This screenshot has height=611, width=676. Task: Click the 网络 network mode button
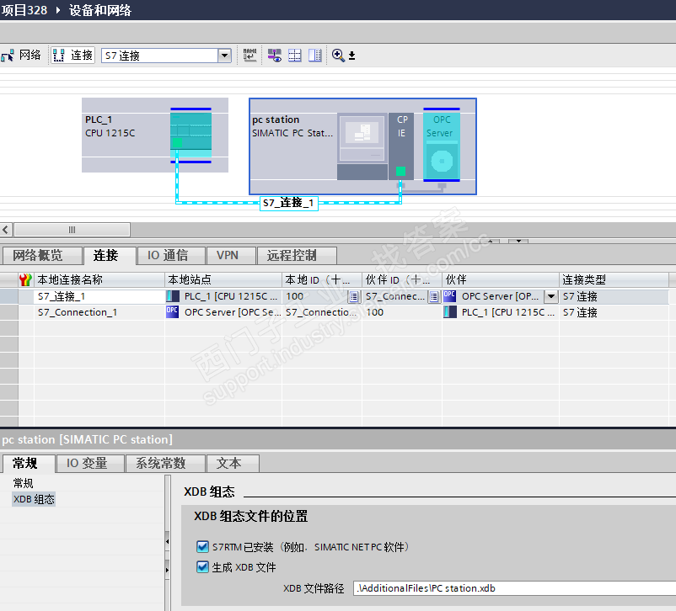point(21,56)
